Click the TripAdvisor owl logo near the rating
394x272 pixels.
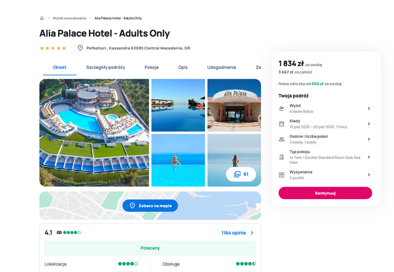tap(59, 233)
